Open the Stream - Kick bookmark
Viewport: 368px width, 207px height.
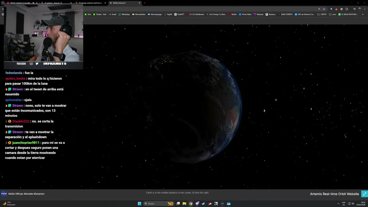100,14
